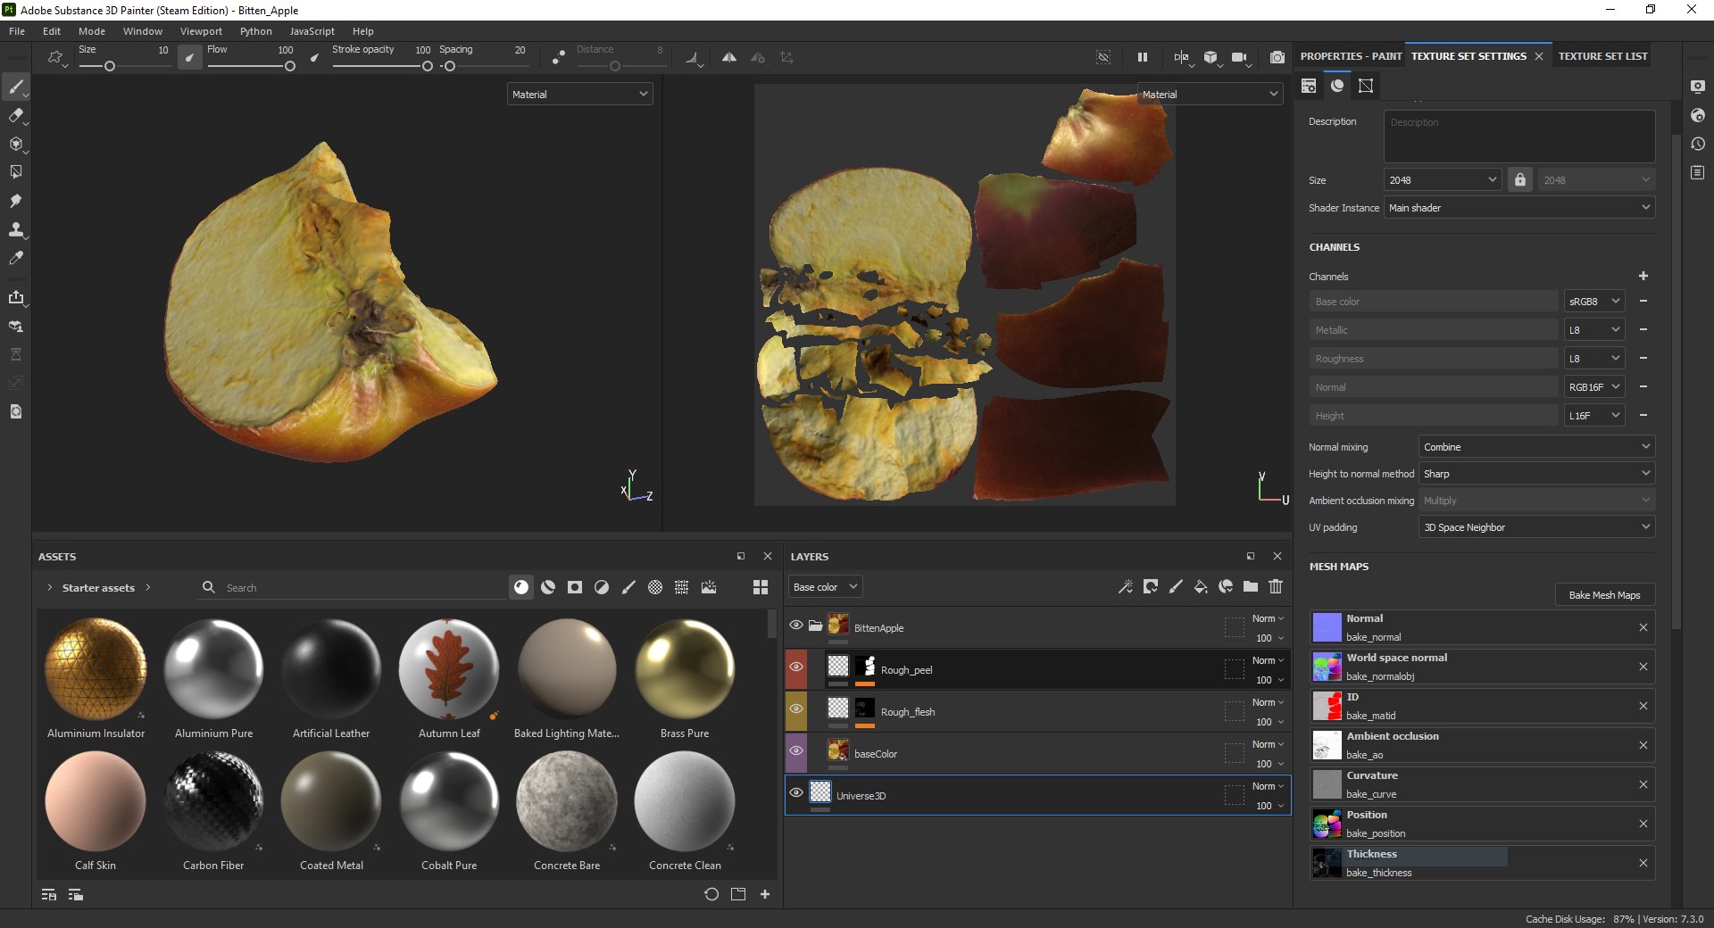
Task: Hide the Rough_peel layer
Action: pyautogui.click(x=796, y=667)
